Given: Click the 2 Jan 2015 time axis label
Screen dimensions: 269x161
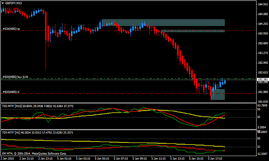Looking at the screenshot, I should [x=8, y=158].
